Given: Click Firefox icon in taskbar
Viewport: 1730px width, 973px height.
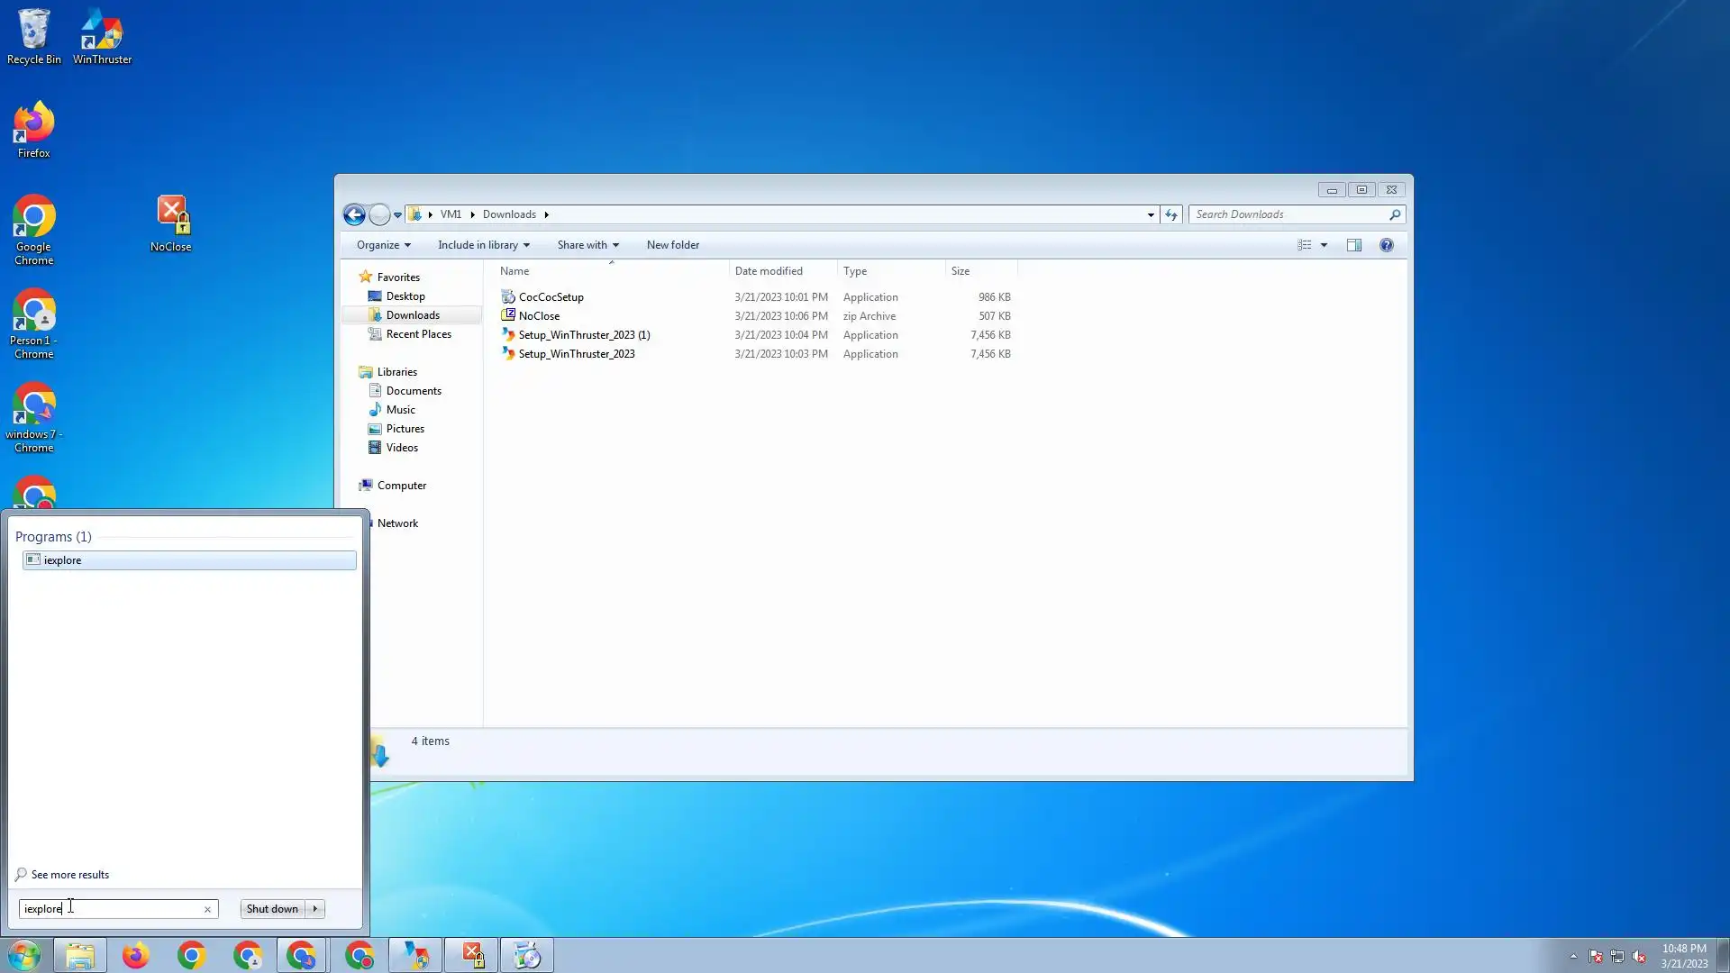Looking at the screenshot, I should point(135,955).
